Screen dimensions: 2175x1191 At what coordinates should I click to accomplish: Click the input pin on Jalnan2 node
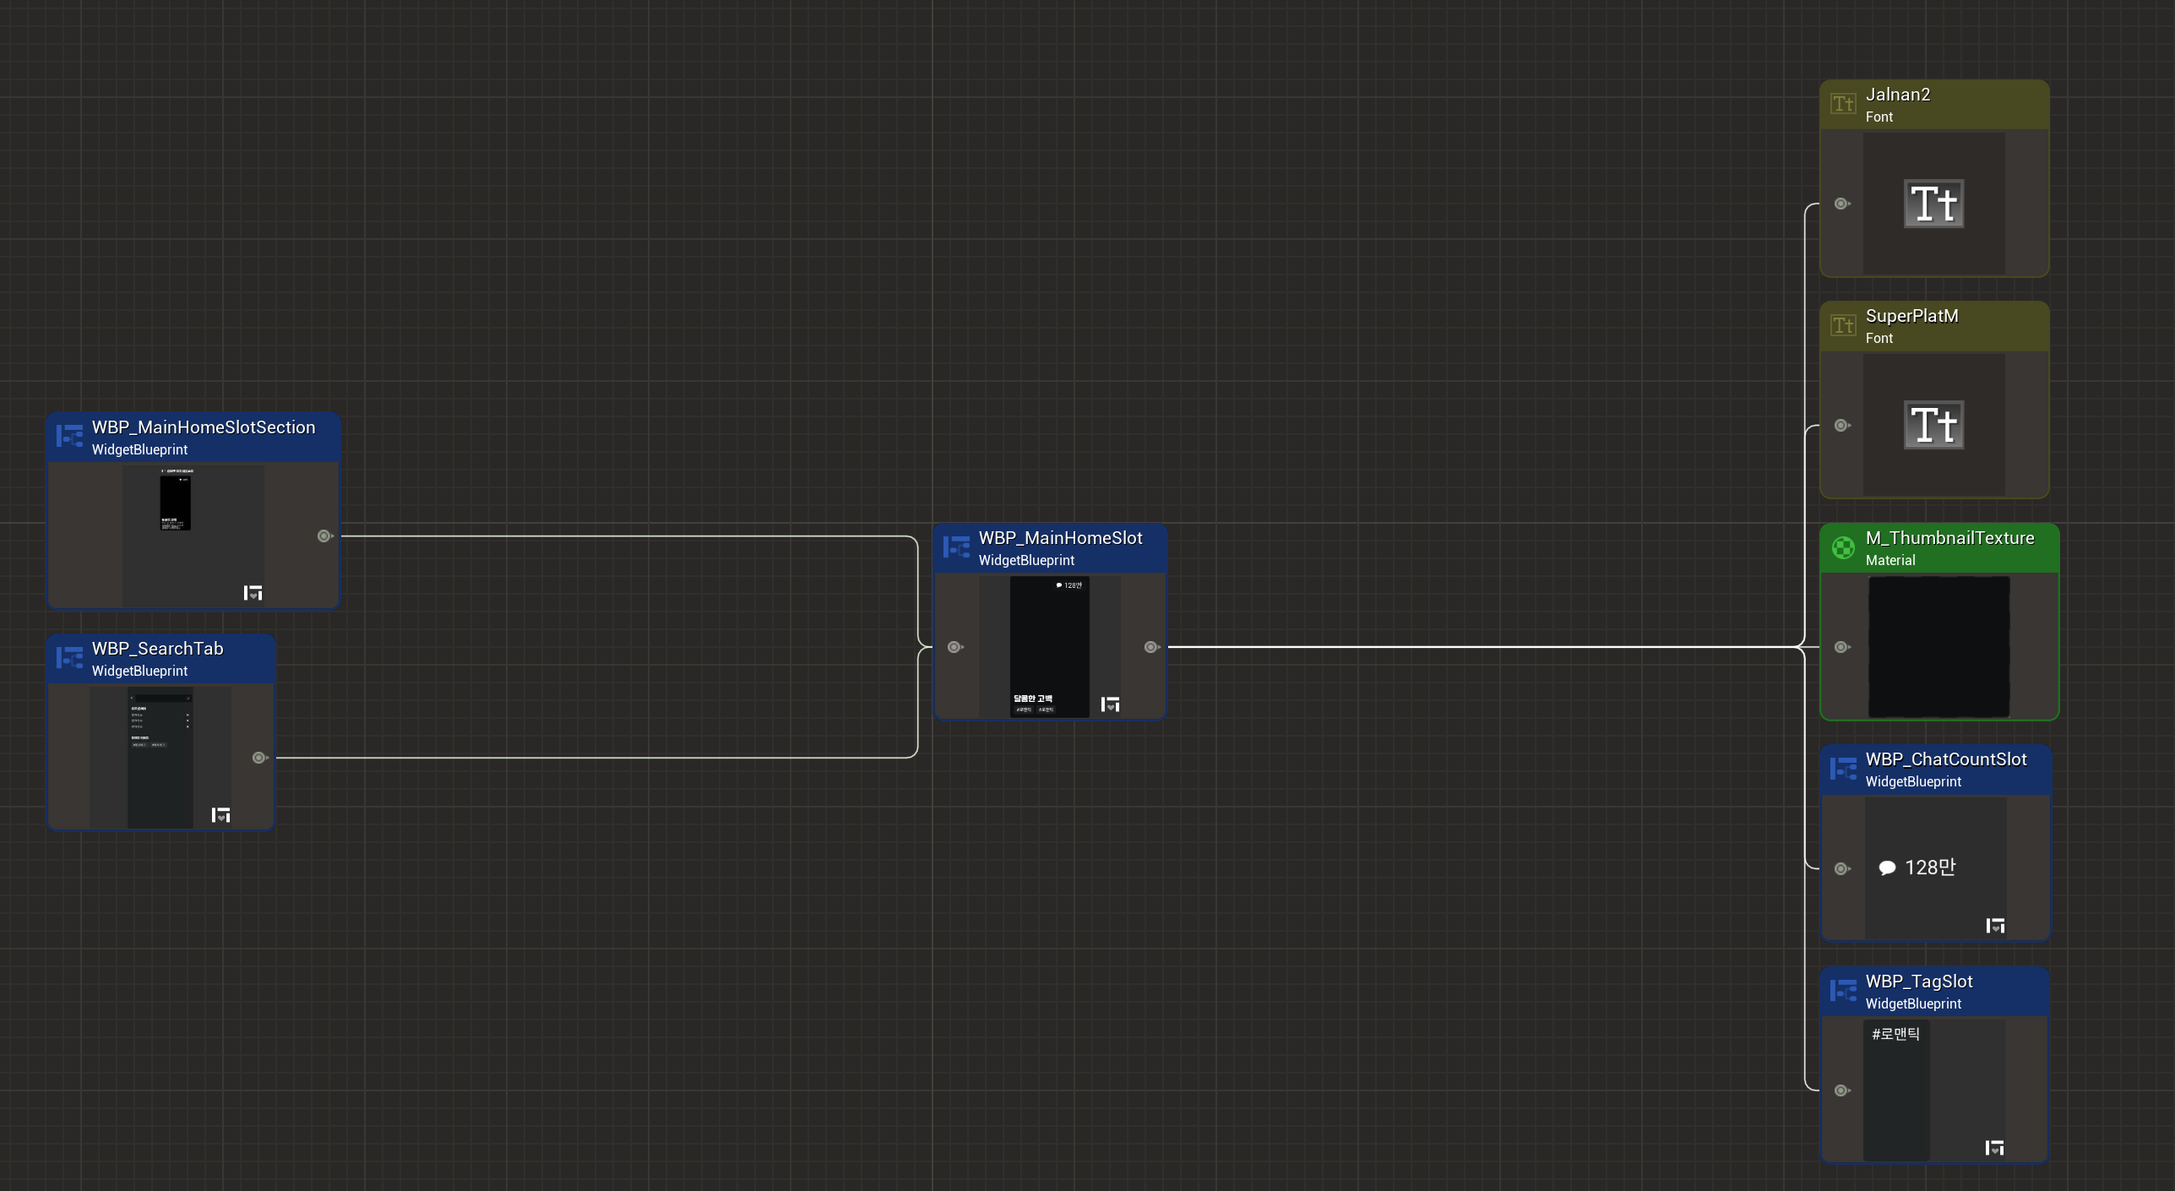1841,204
